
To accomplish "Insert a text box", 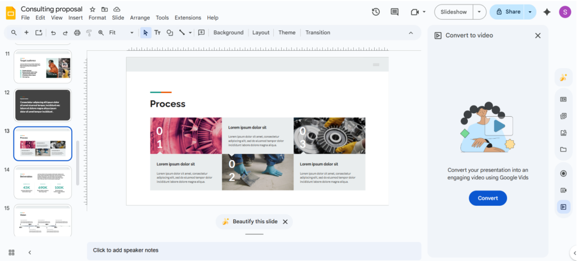I will pyautogui.click(x=158, y=33).
